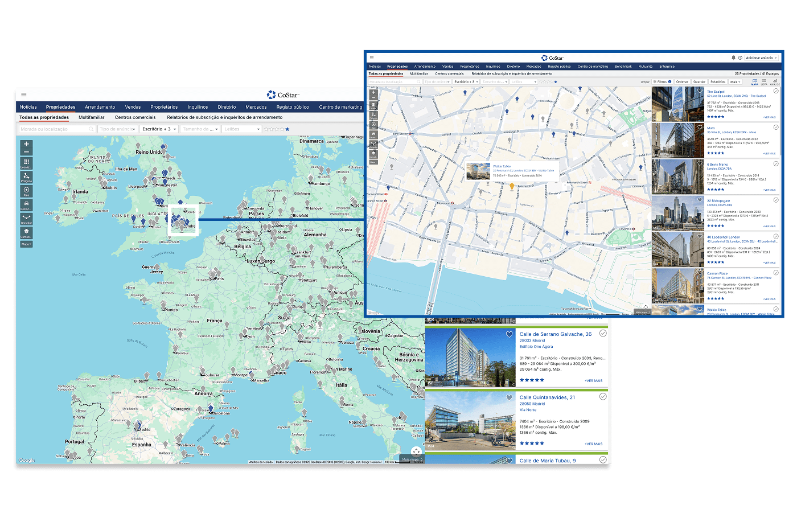The image size is (797, 509).
Task: Click the orange map pin on Fenchurch St
Action: tap(511, 186)
